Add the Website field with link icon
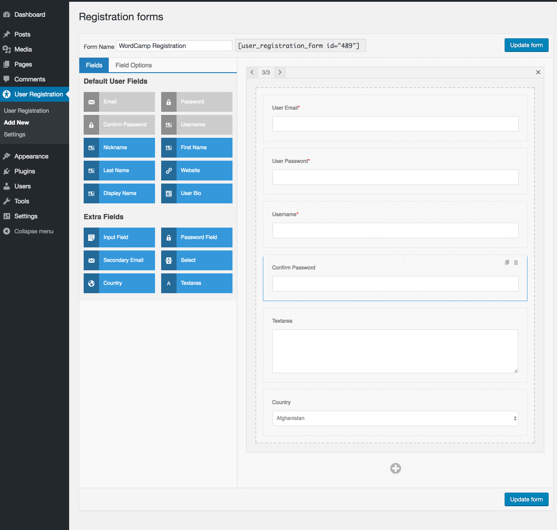Image resolution: width=557 pixels, height=530 pixels. click(x=196, y=170)
